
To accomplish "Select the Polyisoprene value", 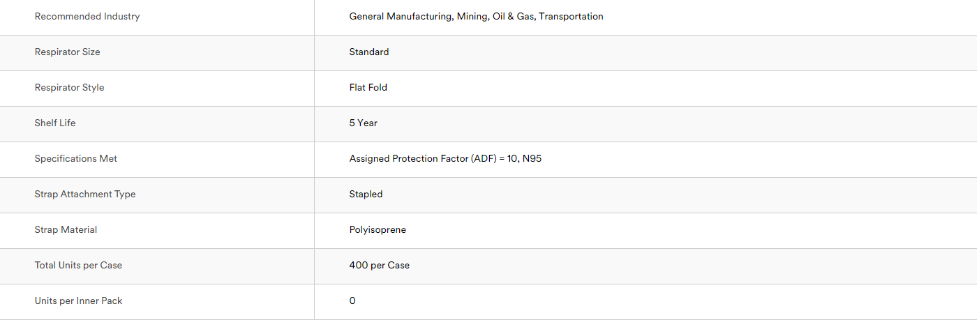I will pos(378,229).
